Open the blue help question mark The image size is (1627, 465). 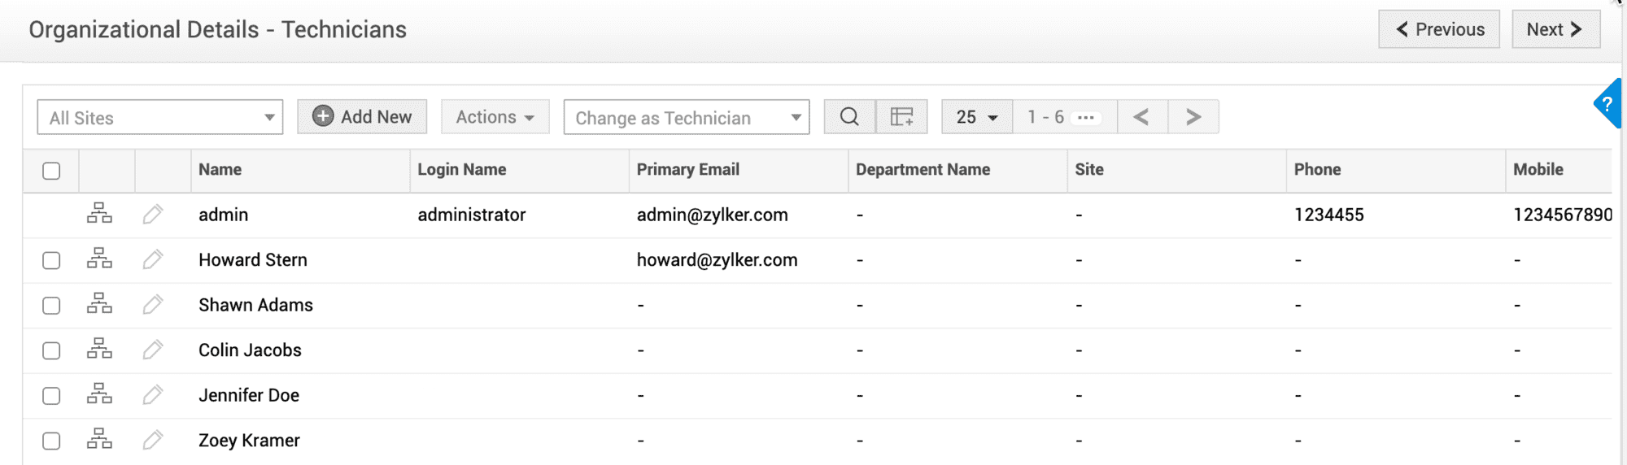coord(1607,104)
